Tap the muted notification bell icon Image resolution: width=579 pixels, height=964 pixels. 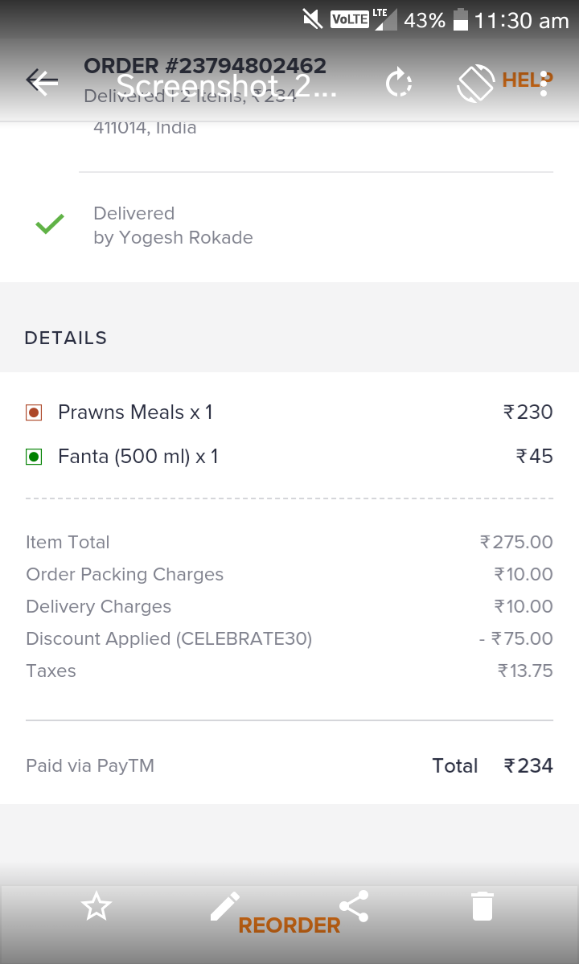(312, 19)
